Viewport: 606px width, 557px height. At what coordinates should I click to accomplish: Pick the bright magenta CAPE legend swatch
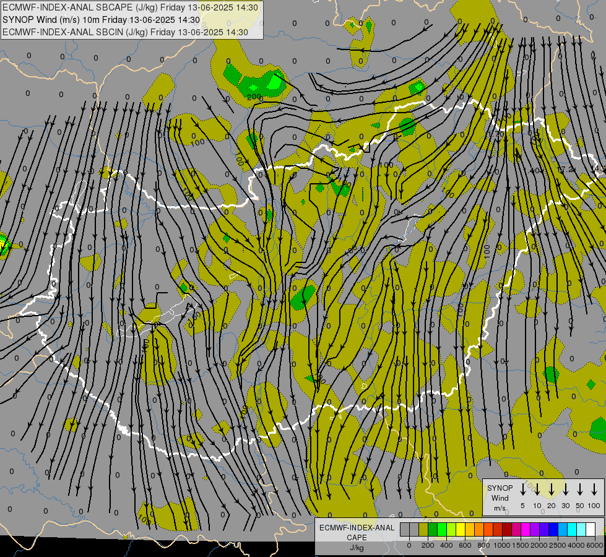tap(526, 529)
